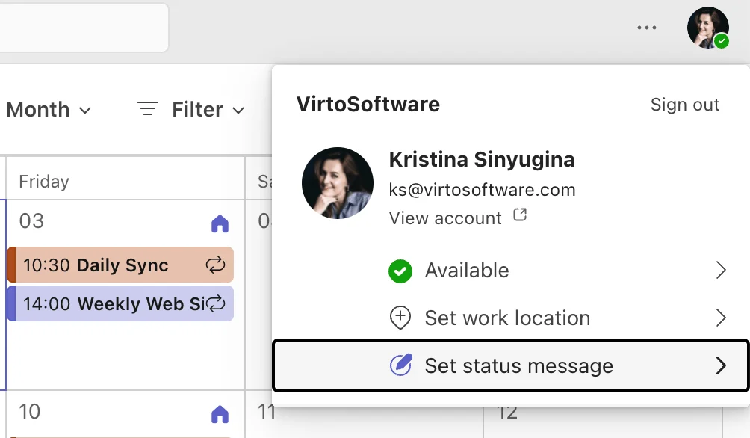Click the filter lines icon
The image size is (750, 438).
(x=147, y=108)
